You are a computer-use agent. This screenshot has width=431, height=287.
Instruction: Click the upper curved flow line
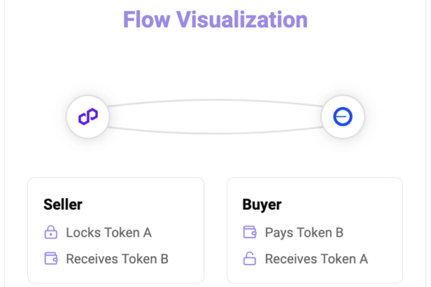215,100
